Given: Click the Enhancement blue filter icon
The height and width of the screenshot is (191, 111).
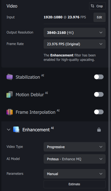Looking at the screenshot, I should (x=16, y=129).
